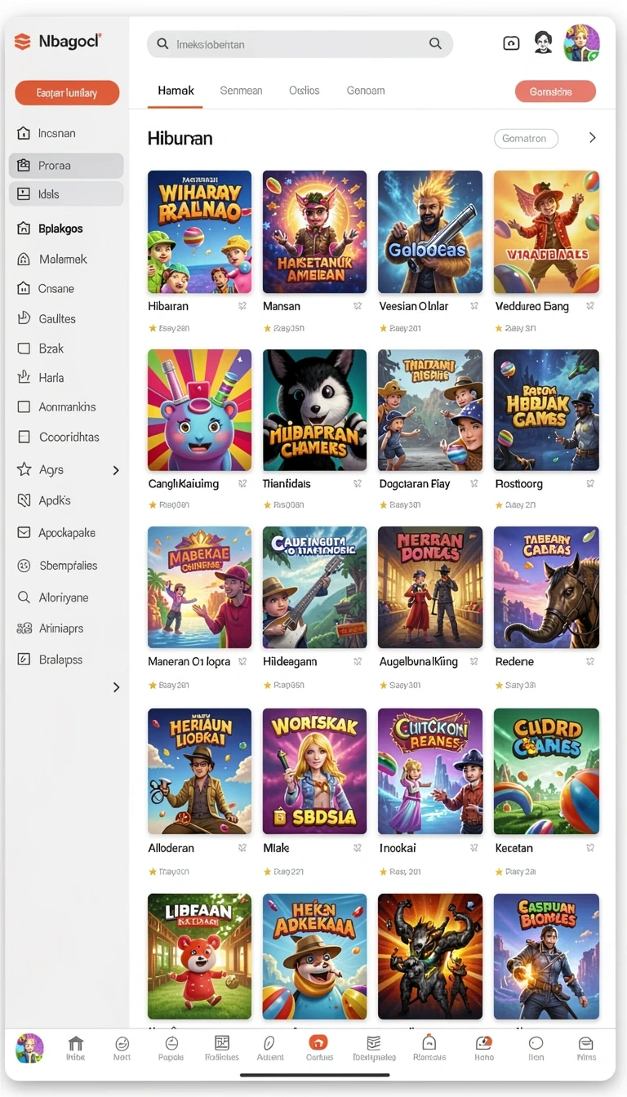Screen dimensions: 627x1097
Task: Open Apockapake in the sidebar
Action: pyautogui.click(x=67, y=532)
